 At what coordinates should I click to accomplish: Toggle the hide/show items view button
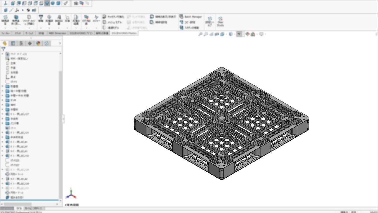[239, 34]
